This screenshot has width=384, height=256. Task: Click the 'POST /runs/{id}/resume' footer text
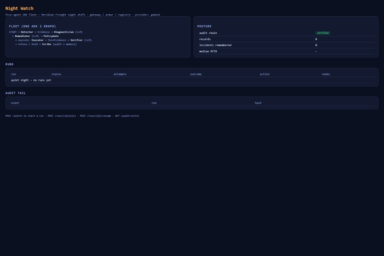(95, 116)
